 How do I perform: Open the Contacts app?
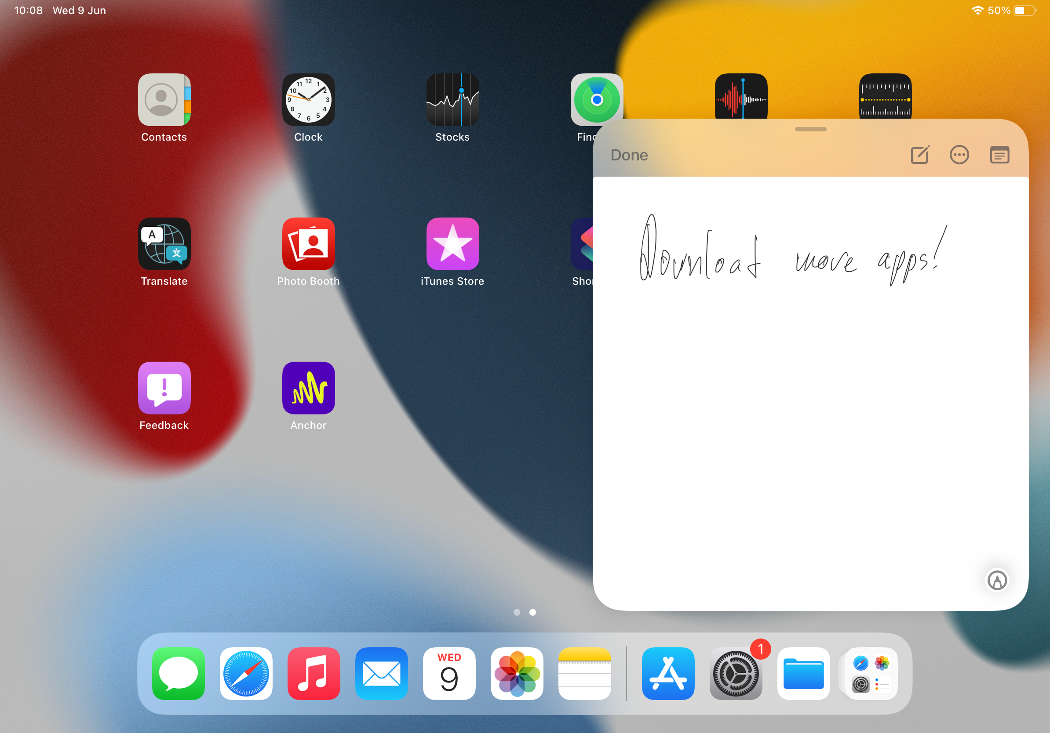tap(164, 100)
